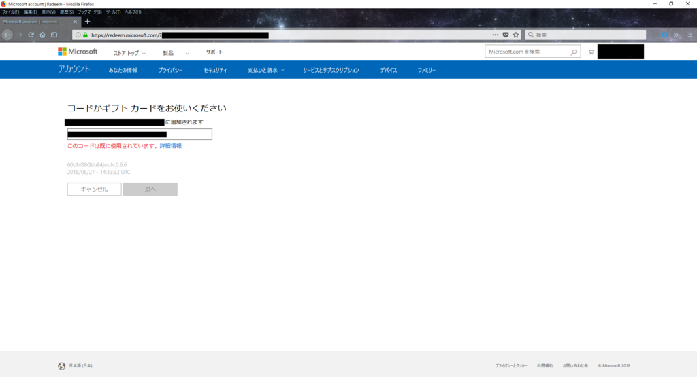This screenshot has width=697, height=377.
Task: Open the ブックマーク menu in the menu bar
Action: point(89,12)
